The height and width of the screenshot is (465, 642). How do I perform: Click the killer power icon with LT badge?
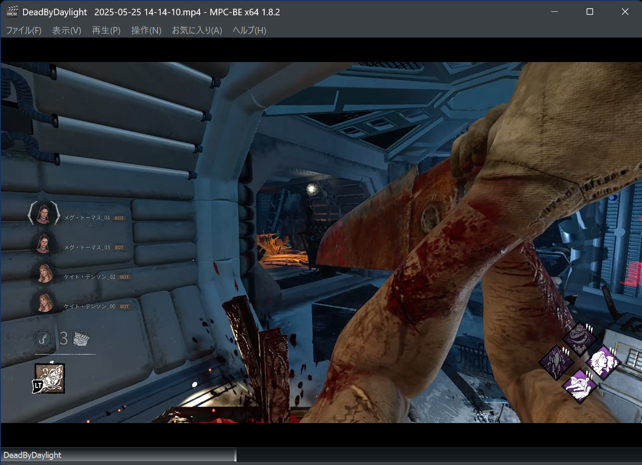[49, 378]
